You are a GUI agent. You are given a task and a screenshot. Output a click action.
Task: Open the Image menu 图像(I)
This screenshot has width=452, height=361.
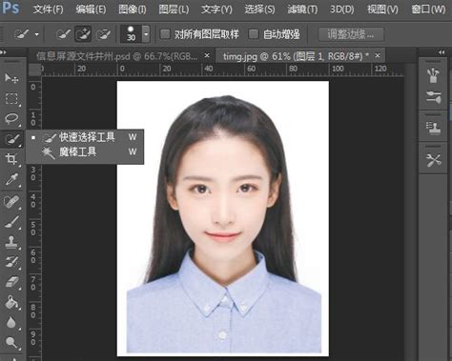click(133, 10)
